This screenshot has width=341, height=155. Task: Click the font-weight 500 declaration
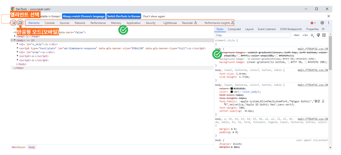[232, 108]
